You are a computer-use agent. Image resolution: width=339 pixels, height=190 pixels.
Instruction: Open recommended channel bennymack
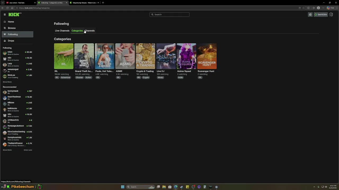point(17,92)
